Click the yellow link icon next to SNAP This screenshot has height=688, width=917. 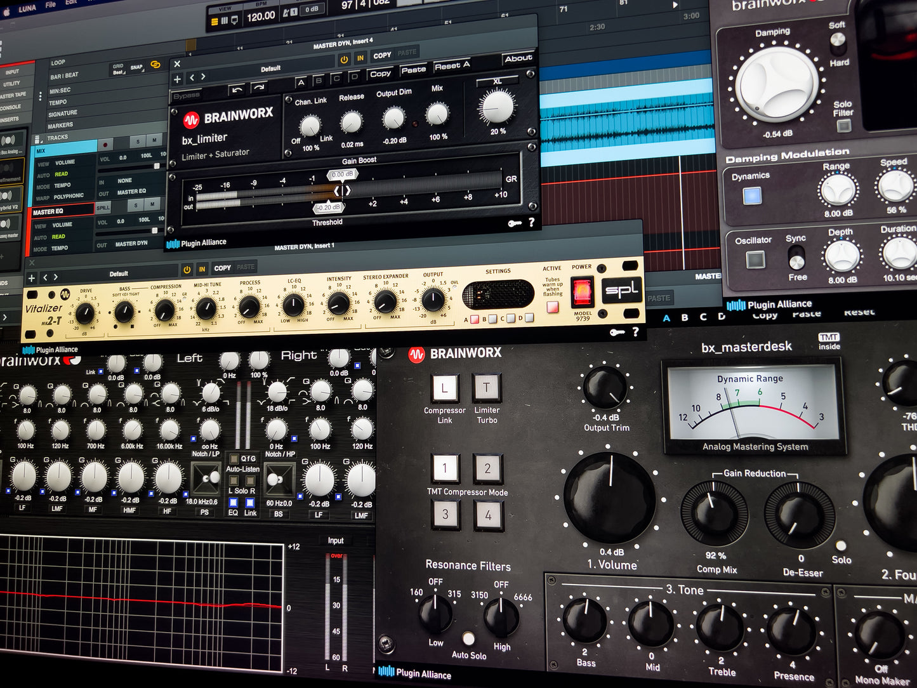(x=155, y=65)
